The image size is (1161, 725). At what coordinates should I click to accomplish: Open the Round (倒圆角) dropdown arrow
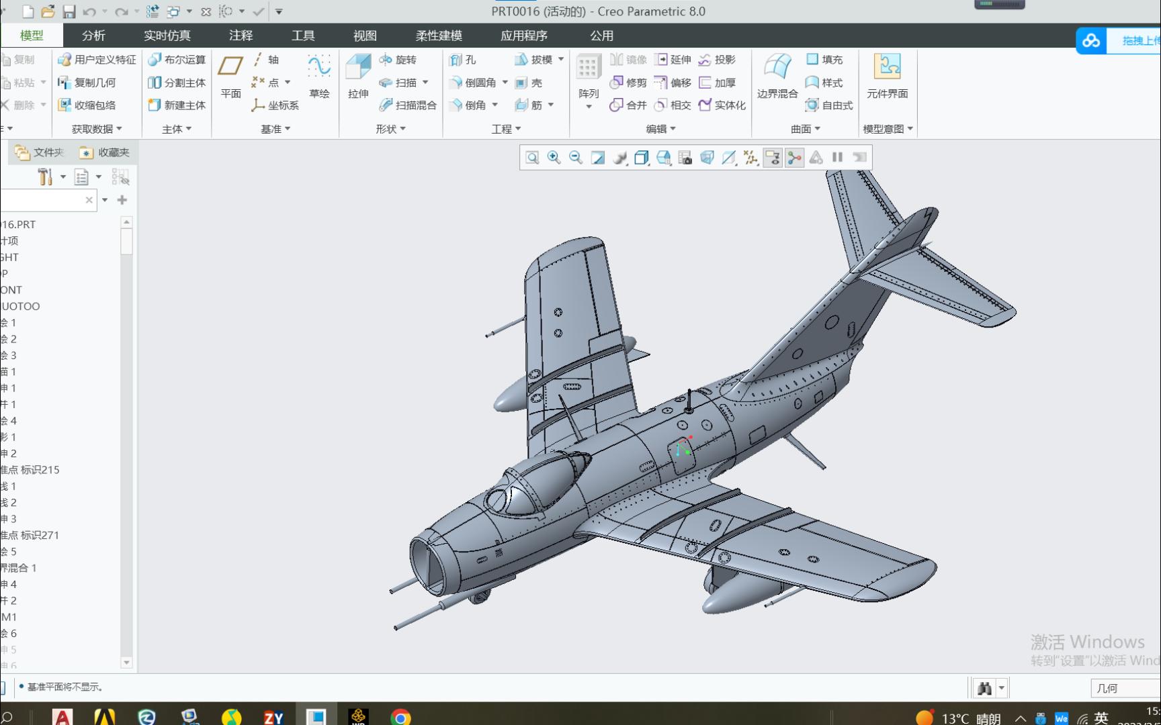tap(505, 83)
